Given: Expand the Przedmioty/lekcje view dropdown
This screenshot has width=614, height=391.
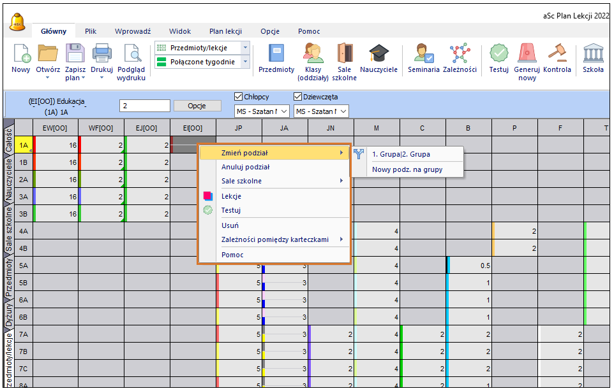Looking at the screenshot, I should tap(245, 48).
